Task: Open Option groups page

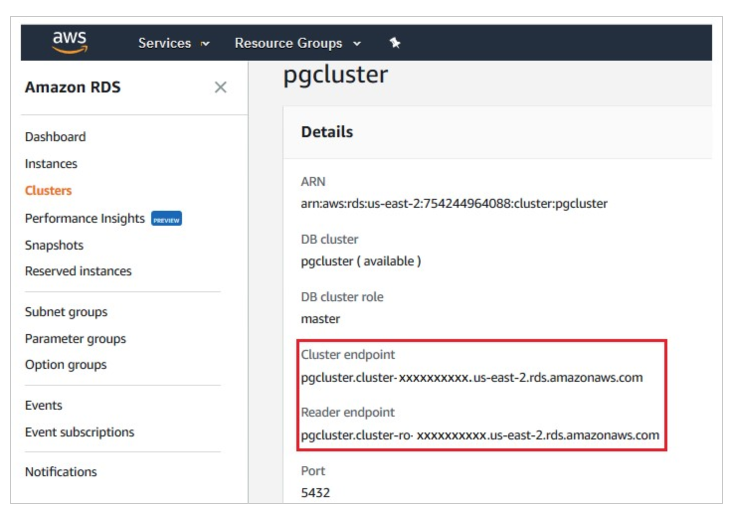Action: [66, 364]
